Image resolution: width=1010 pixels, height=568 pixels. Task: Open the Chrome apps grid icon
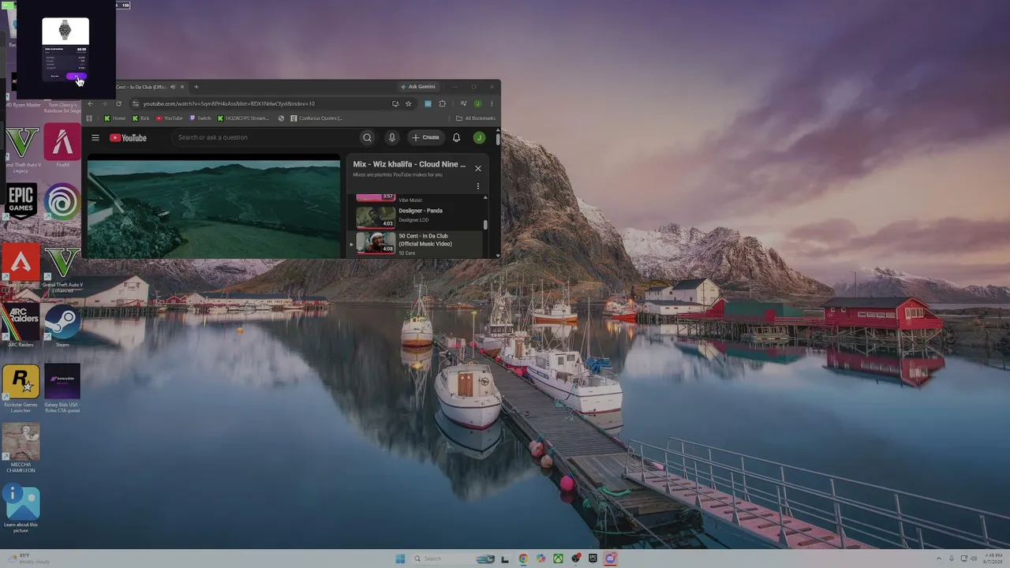pyautogui.click(x=89, y=118)
